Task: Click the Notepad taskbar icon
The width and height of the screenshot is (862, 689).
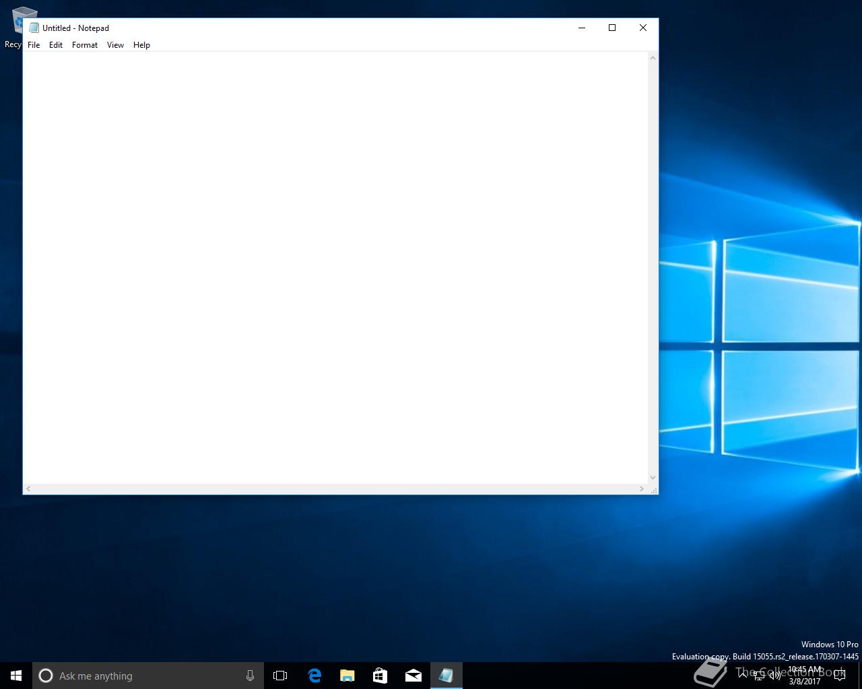Action: [446, 676]
